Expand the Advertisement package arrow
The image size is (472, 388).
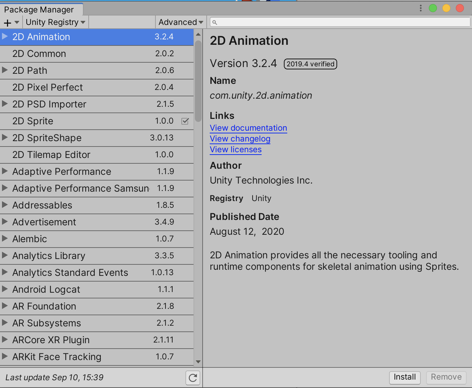point(5,222)
